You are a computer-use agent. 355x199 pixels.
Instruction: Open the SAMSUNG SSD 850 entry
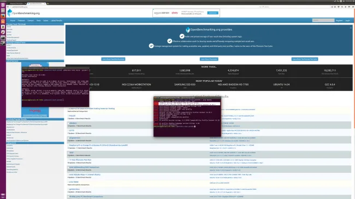pyautogui.click(x=185, y=85)
